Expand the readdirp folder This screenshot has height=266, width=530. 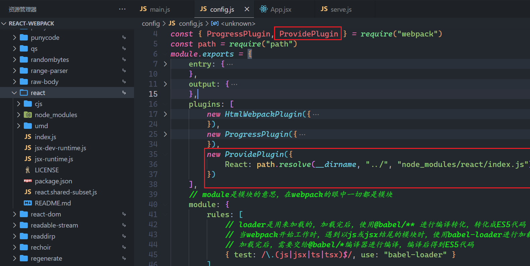[x=14, y=236]
